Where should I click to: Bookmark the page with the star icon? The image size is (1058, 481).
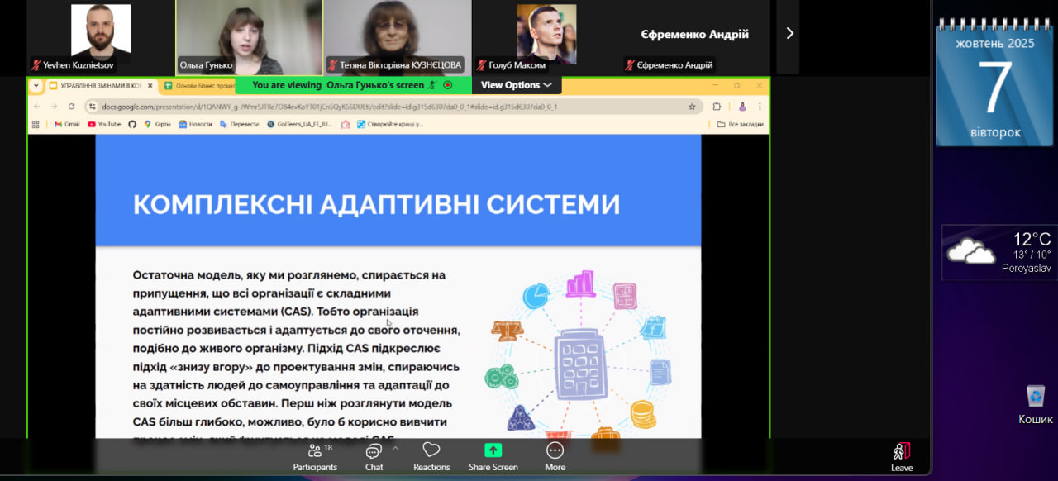coord(692,107)
